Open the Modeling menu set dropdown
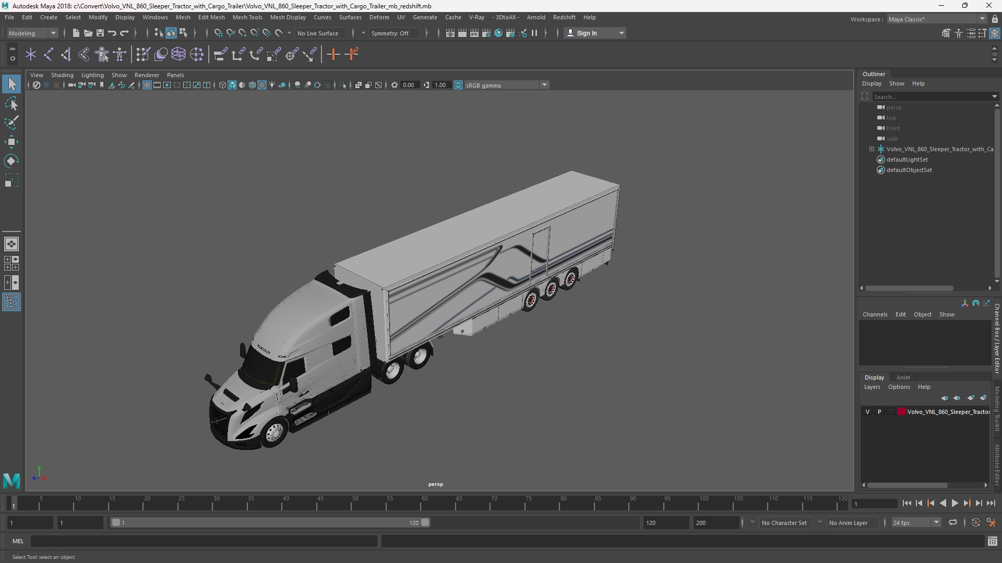 click(x=32, y=33)
